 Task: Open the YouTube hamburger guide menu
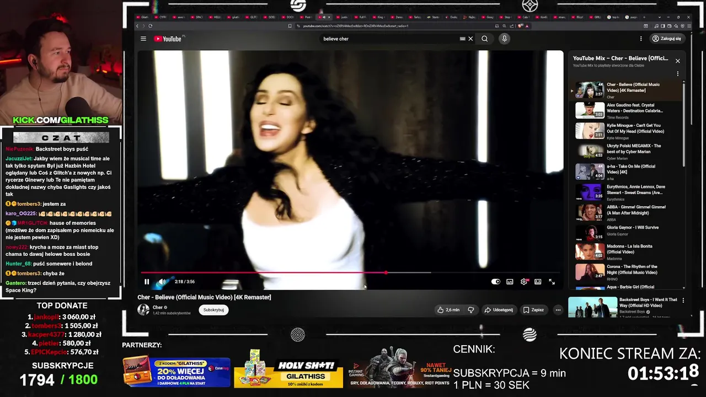coord(143,39)
